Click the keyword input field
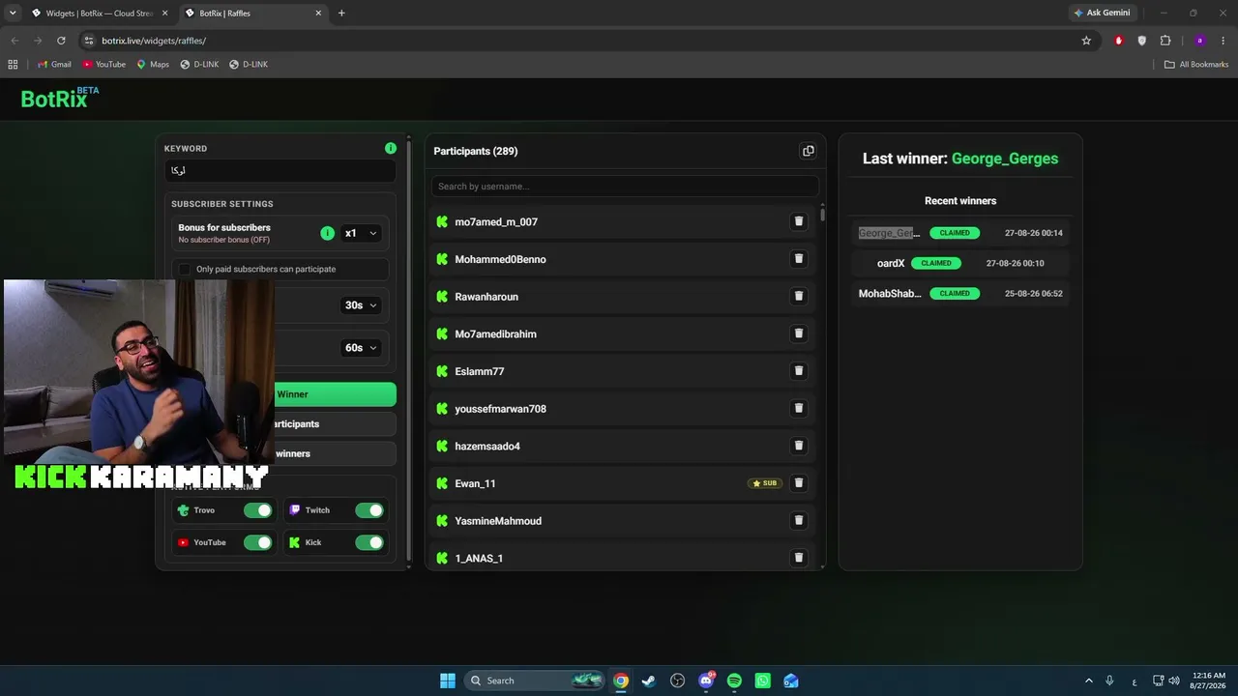Screen dimensions: 1238x696 (x=280, y=170)
